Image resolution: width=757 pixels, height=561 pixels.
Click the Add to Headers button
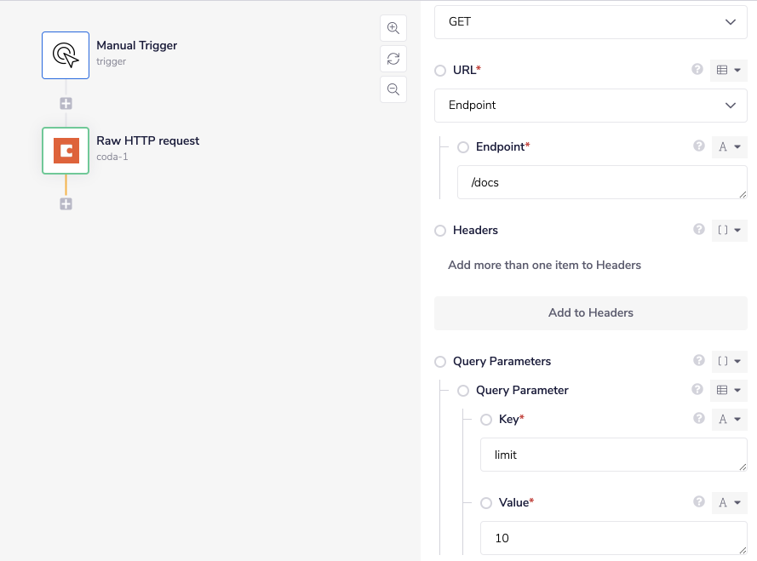[591, 312]
